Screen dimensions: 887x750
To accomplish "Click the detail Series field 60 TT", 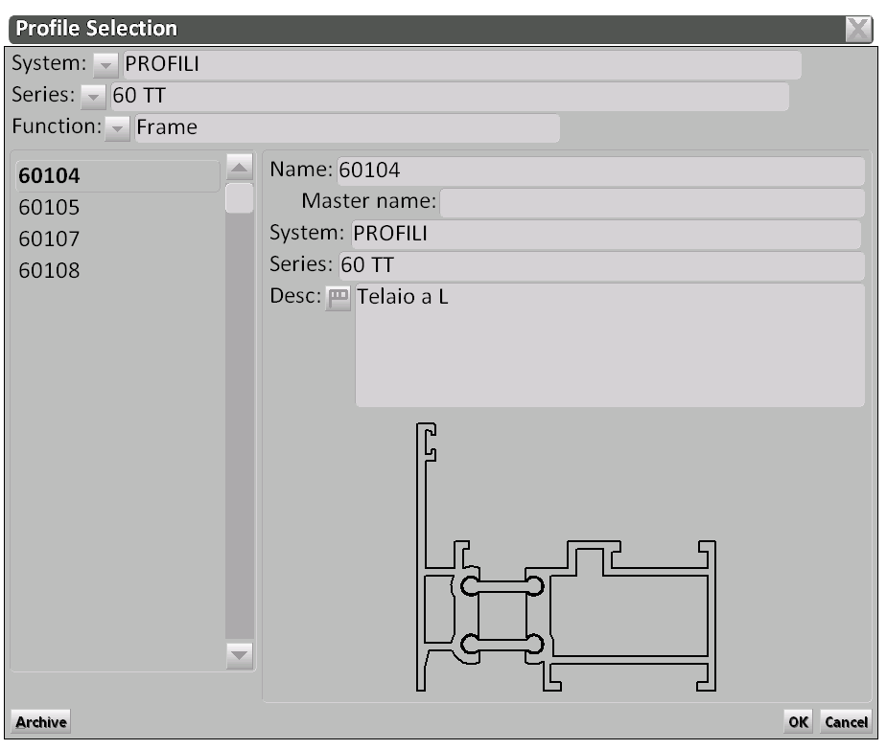I will click(x=601, y=265).
